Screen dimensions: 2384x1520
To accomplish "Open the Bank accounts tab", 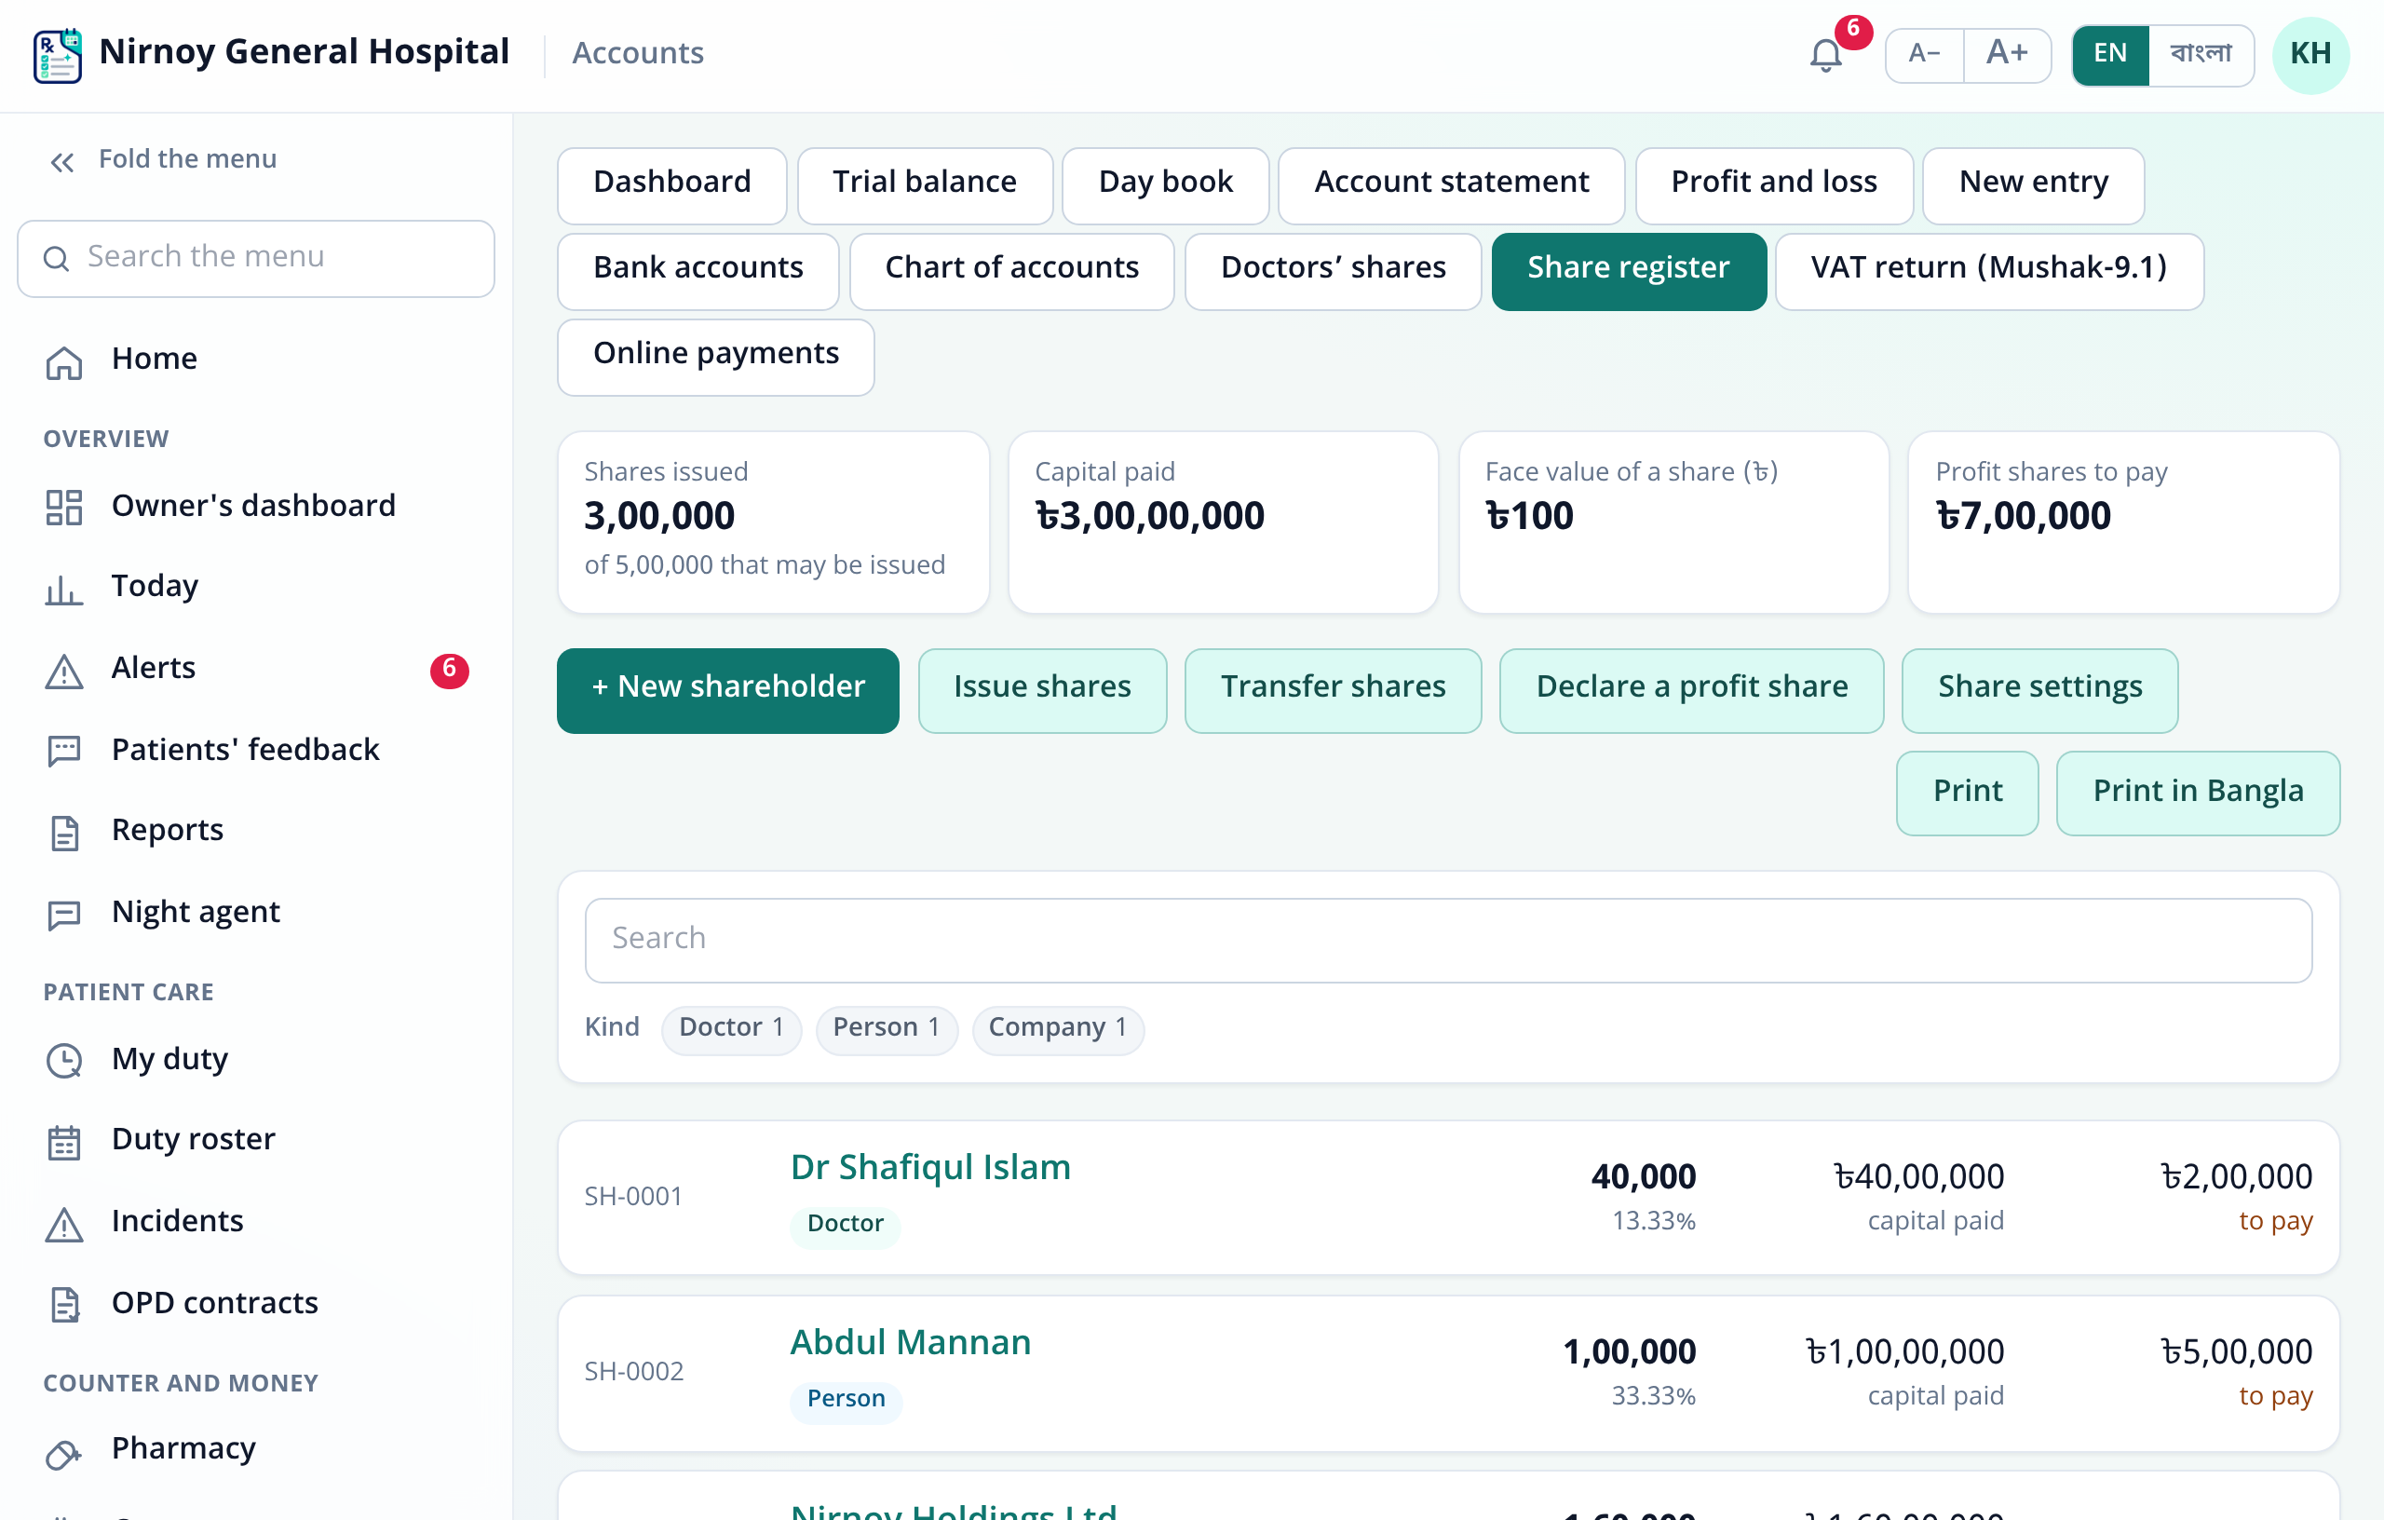I will (697, 270).
